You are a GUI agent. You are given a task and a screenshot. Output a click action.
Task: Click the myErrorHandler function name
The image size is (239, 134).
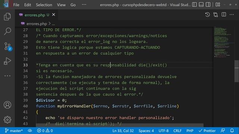click(74, 106)
